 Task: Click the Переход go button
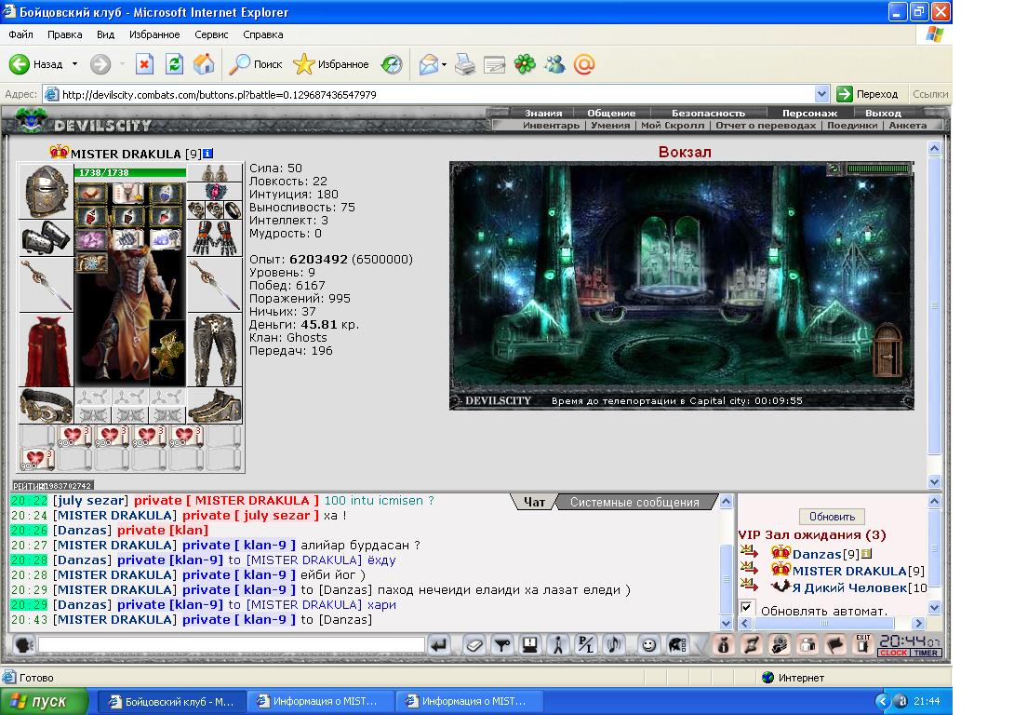click(x=867, y=94)
